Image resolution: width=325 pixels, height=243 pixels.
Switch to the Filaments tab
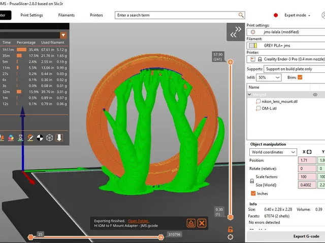coord(67,15)
